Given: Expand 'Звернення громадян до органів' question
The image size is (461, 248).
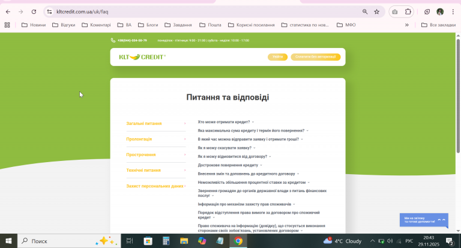Looking at the screenshot, I should pos(262,193).
